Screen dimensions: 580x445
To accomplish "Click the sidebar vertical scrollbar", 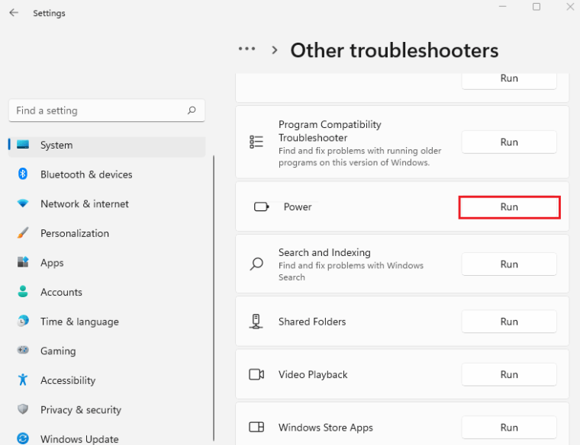I will point(214,298).
